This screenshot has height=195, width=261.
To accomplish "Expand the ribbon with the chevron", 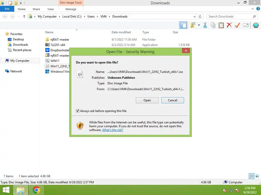I will pos(253,9).
